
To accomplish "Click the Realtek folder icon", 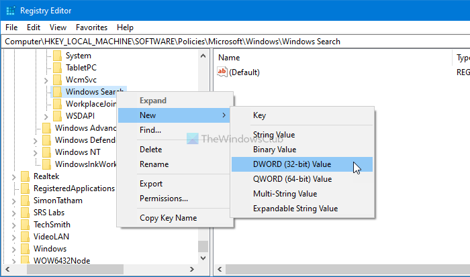I will (x=26, y=176).
